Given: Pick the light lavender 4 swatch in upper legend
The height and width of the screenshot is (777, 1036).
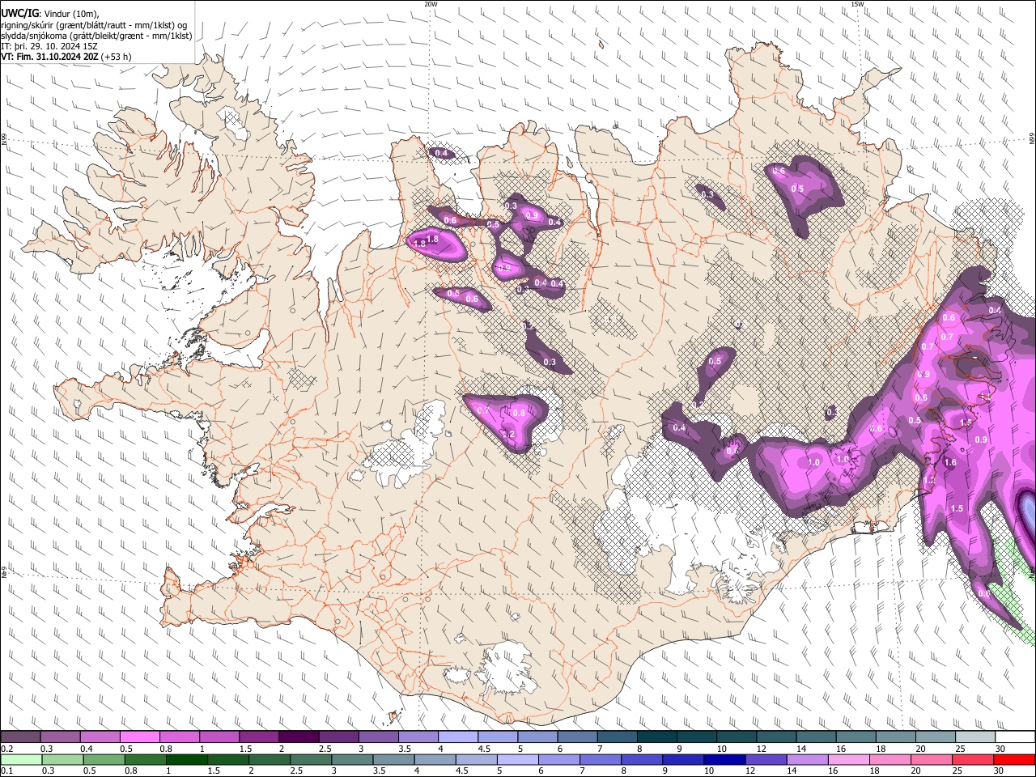Looking at the screenshot, I should click(457, 737).
